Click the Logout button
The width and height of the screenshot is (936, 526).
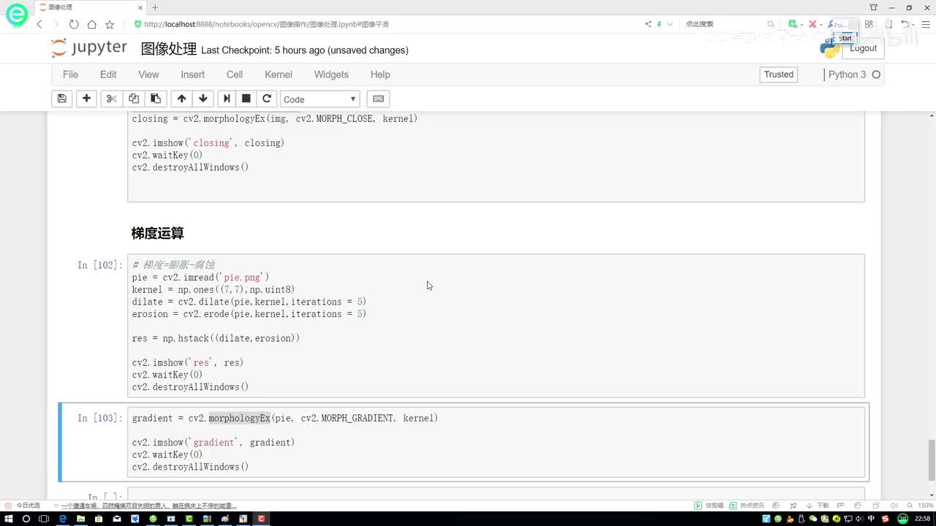[863, 48]
